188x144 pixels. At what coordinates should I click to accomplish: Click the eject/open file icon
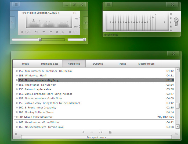click(63, 32)
